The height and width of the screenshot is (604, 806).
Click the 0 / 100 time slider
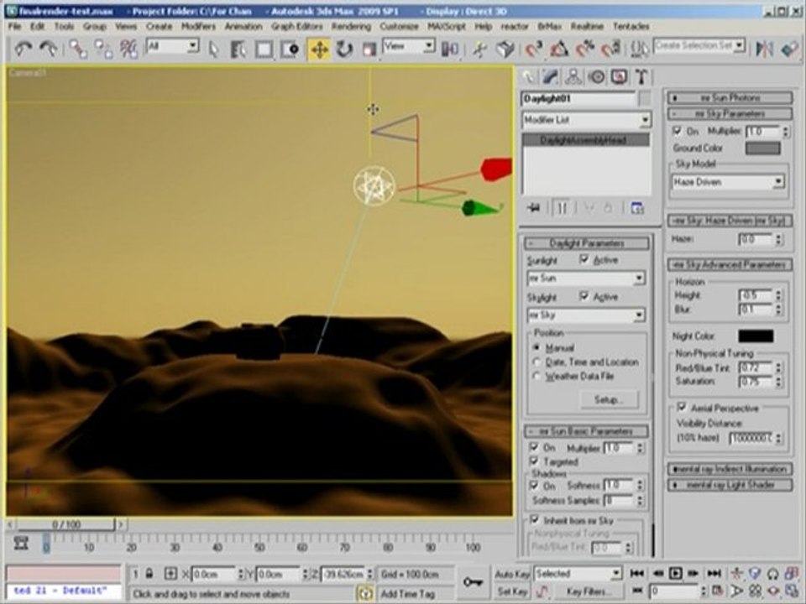(65, 524)
